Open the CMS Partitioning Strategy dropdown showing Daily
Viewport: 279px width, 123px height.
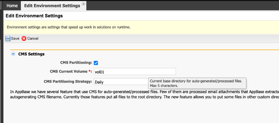coord(121,82)
